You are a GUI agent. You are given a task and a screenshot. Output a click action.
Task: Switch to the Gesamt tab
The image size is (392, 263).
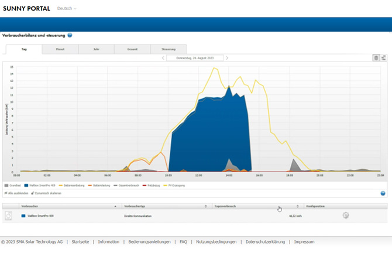(132, 49)
